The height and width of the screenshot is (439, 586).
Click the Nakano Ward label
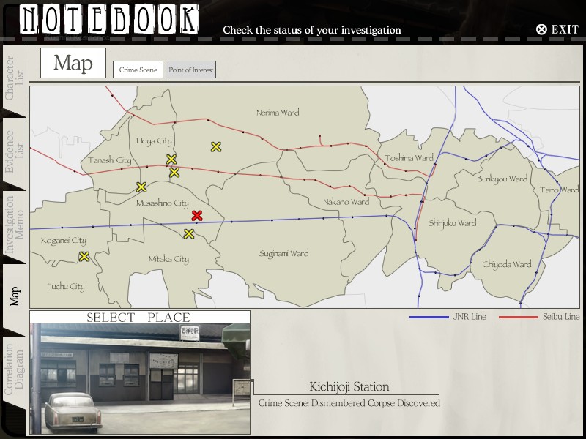pyautogui.click(x=346, y=202)
